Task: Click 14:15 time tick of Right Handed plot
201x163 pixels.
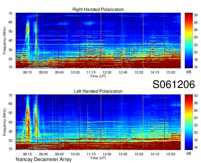Action: [x=155, y=72]
